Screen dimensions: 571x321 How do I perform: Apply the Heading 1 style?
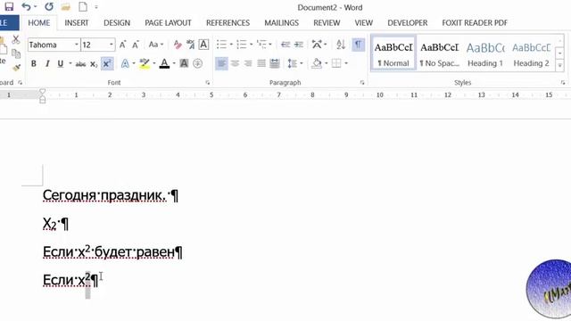485,53
